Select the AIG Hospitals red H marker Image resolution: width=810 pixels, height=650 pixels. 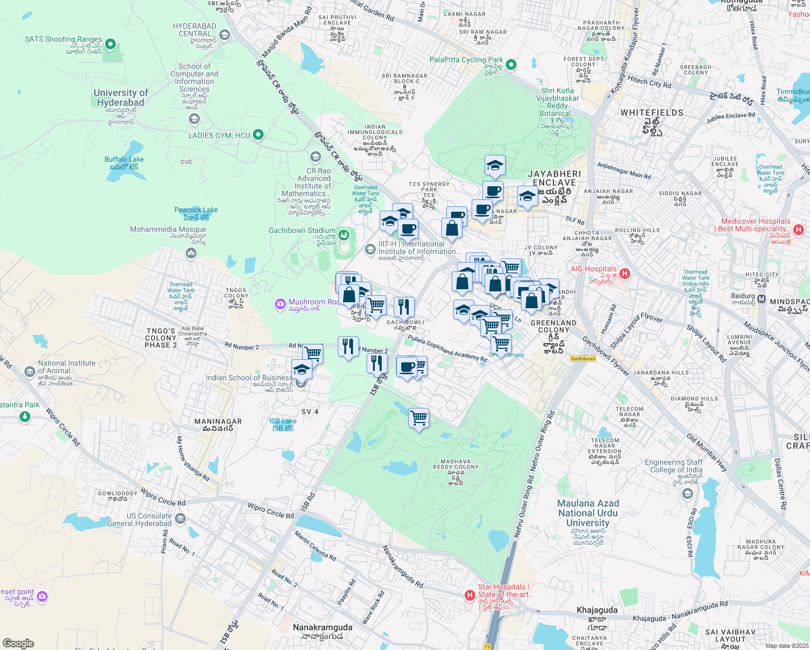tap(625, 274)
